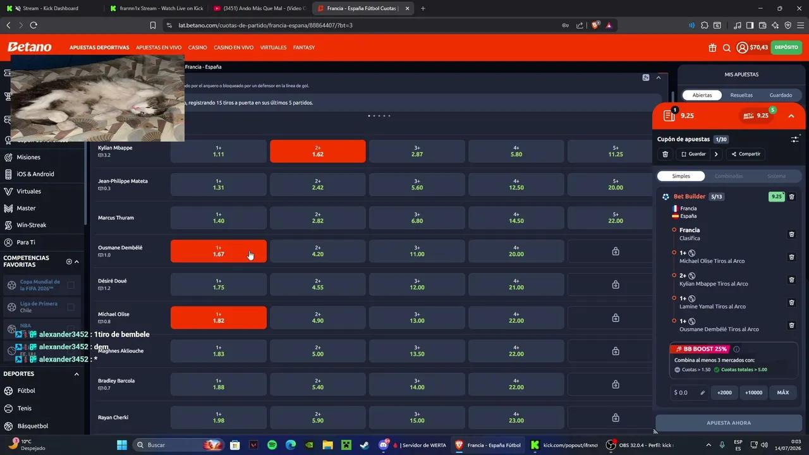The image size is (809, 455).
Task: Remove Kylian Mbappe Tiros al Arco selection
Action: click(x=791, y=280)
